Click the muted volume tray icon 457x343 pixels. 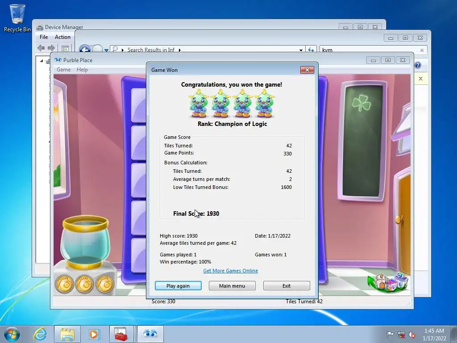pos(412,335)
